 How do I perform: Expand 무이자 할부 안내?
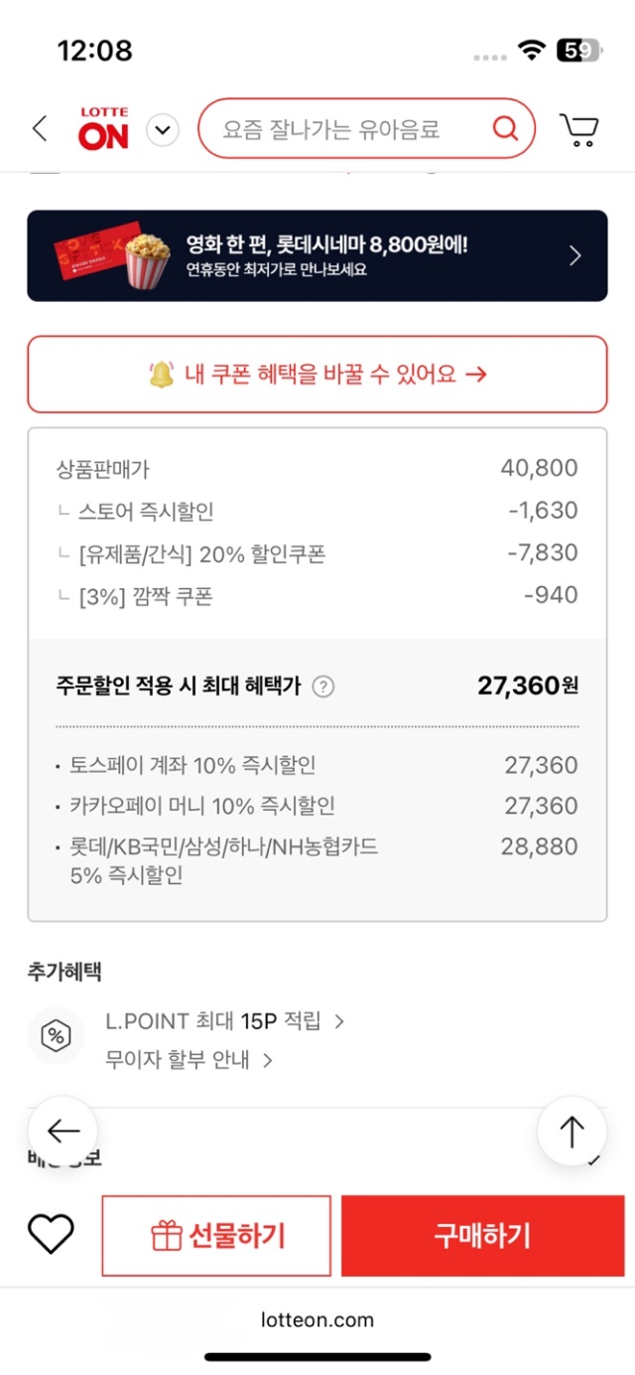click(189, 1060)
